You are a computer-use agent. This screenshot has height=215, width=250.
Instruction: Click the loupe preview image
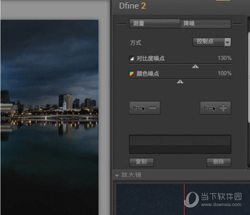click(x=183, y=199)
